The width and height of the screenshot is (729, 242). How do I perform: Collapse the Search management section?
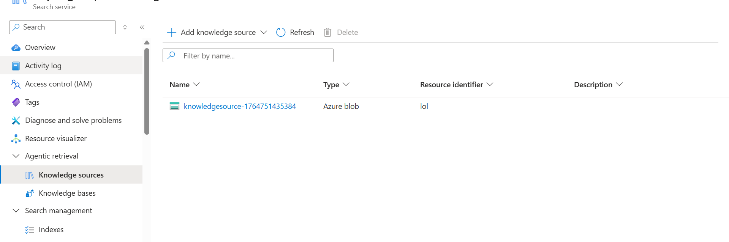(16, 211)
